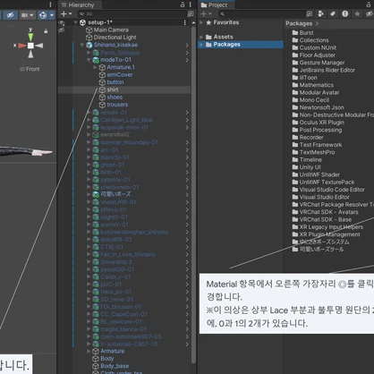Open the Project search window icon
This screenshot has width=374, height=374.
[x=310, y=14]
